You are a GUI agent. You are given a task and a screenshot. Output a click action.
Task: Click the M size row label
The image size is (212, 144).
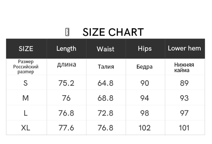click(x=26, y=98)
